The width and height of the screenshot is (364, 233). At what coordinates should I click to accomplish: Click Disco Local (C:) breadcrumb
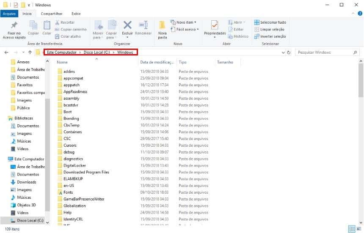click(97, 52)
